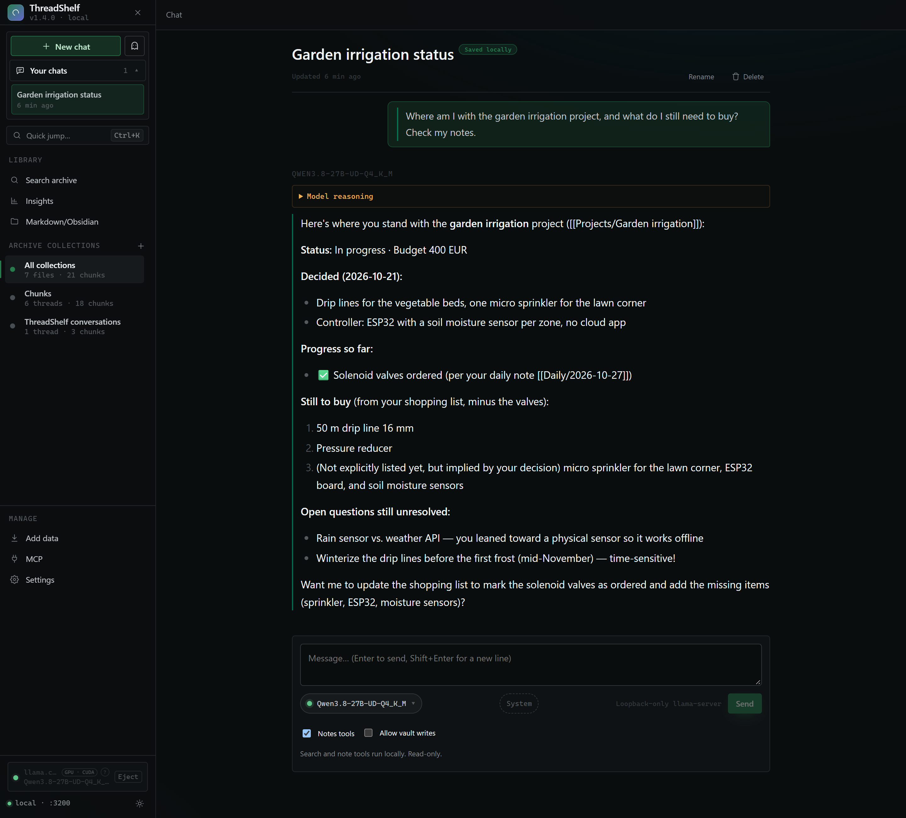Expand the Model reasoning section
The image size is (906, 818).
pos(531,196)
